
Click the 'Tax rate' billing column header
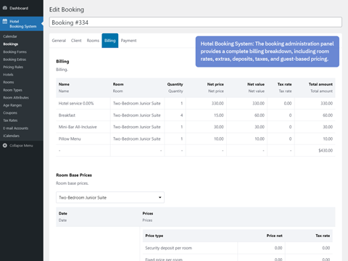click(284, 84)
